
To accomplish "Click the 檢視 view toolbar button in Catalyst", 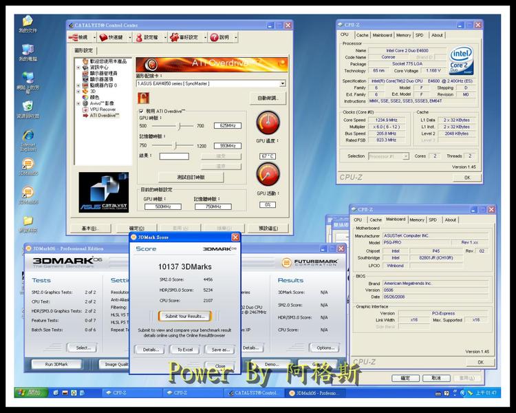I will point(79,37).
